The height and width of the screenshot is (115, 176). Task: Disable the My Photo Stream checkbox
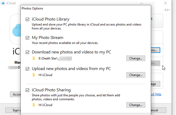tap(28, 38)
